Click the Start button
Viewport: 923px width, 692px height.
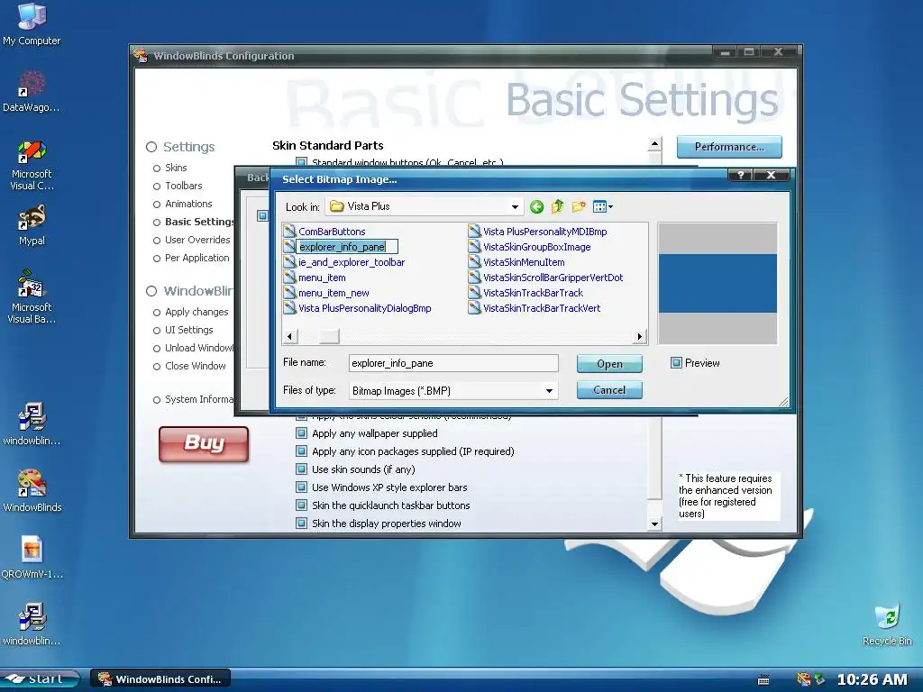pos(40,679)
